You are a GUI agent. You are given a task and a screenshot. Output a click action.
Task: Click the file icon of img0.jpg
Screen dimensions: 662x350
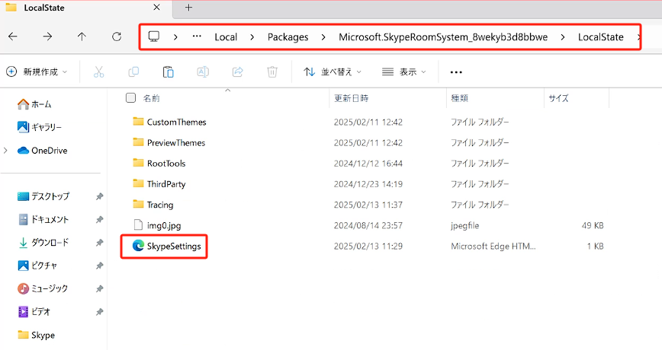point(138,225)
